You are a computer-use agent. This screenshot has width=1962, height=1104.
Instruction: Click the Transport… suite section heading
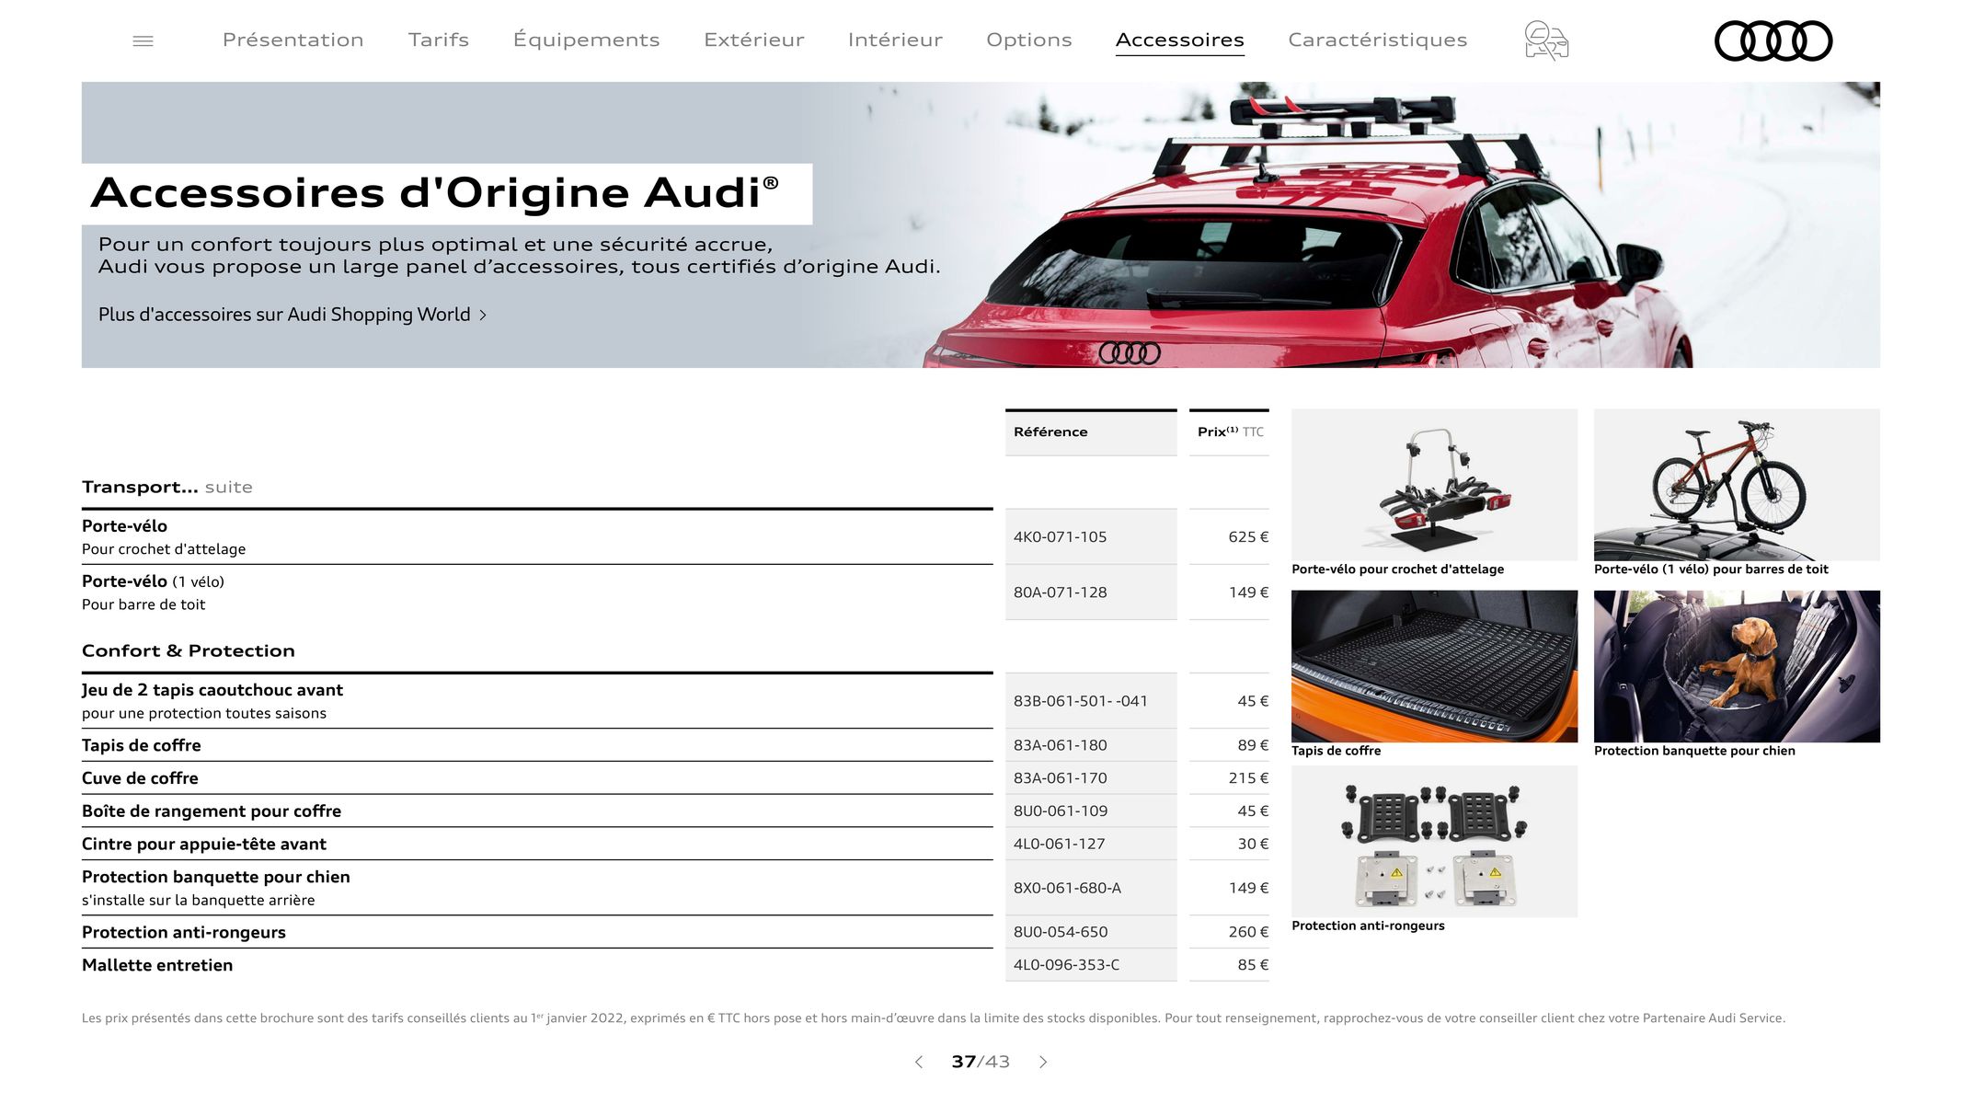[x=167, y=488]
